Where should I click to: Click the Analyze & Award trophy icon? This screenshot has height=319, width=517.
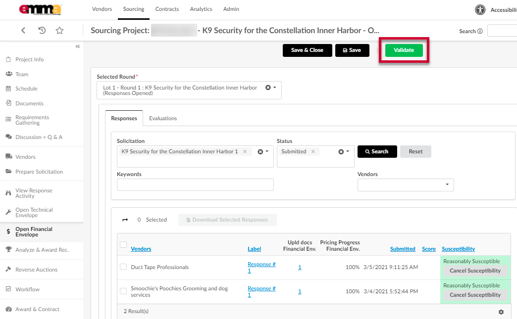[x=9, y=249]
